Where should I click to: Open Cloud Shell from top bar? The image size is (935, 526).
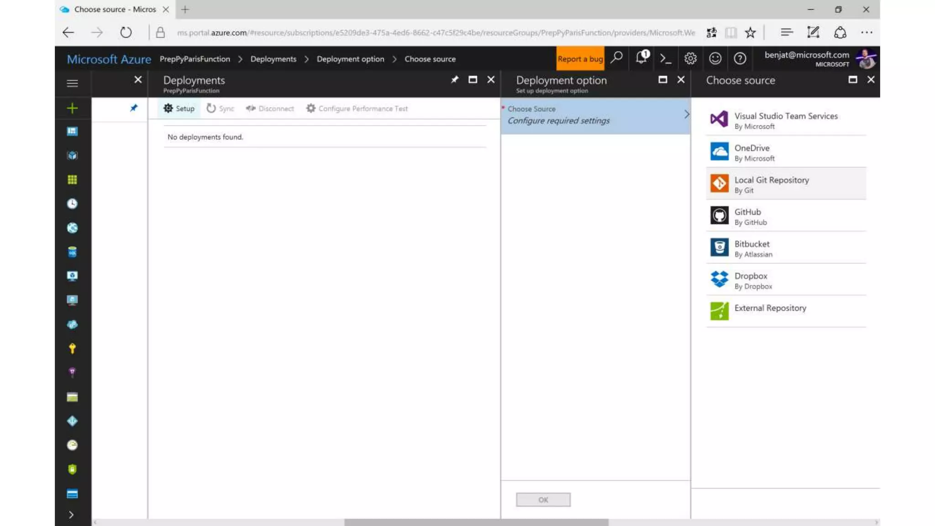tap(666, 58)
